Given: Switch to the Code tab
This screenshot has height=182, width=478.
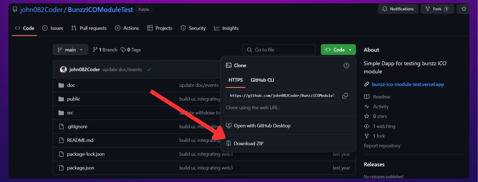Looking at the screenshot, I should (24, 28).
